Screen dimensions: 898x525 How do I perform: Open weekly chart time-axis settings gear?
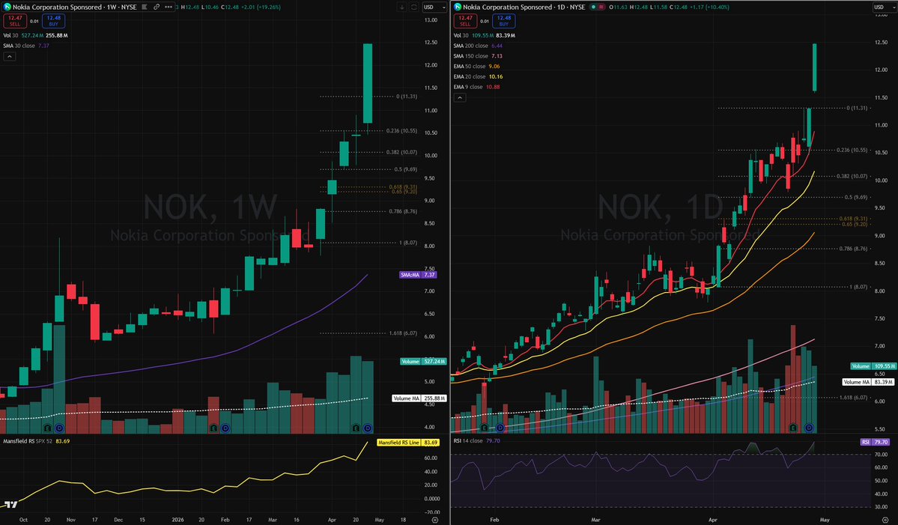(x=434, y=520)
